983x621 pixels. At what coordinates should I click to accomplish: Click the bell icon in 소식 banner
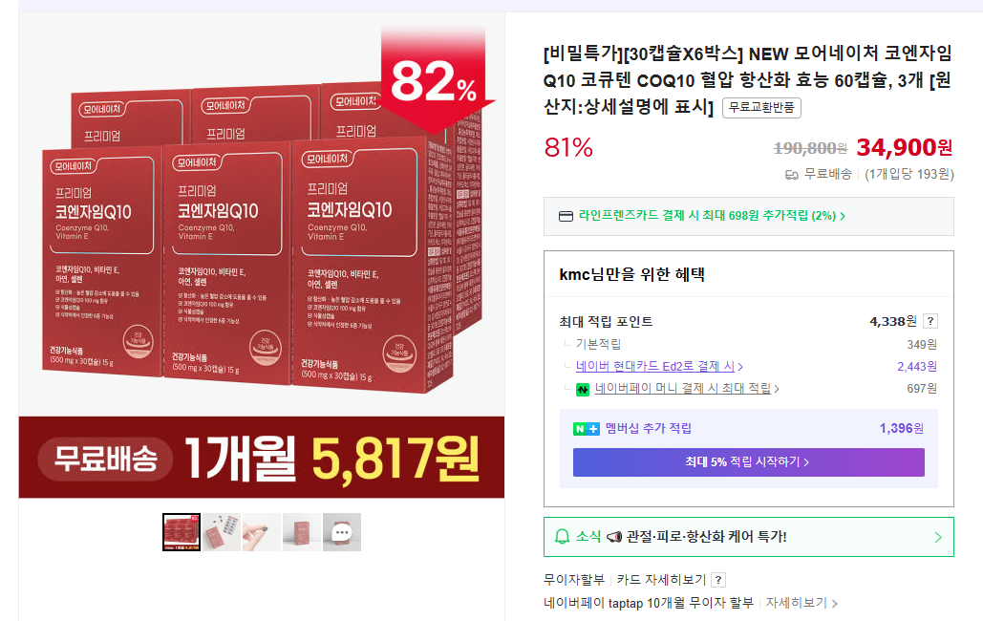pos(563,537)
